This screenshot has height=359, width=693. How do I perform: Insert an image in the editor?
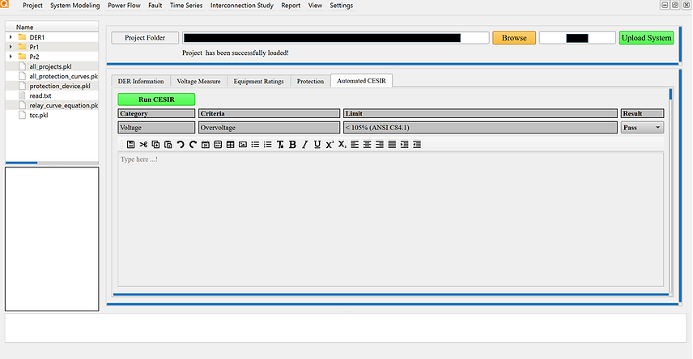click(243, 145)
